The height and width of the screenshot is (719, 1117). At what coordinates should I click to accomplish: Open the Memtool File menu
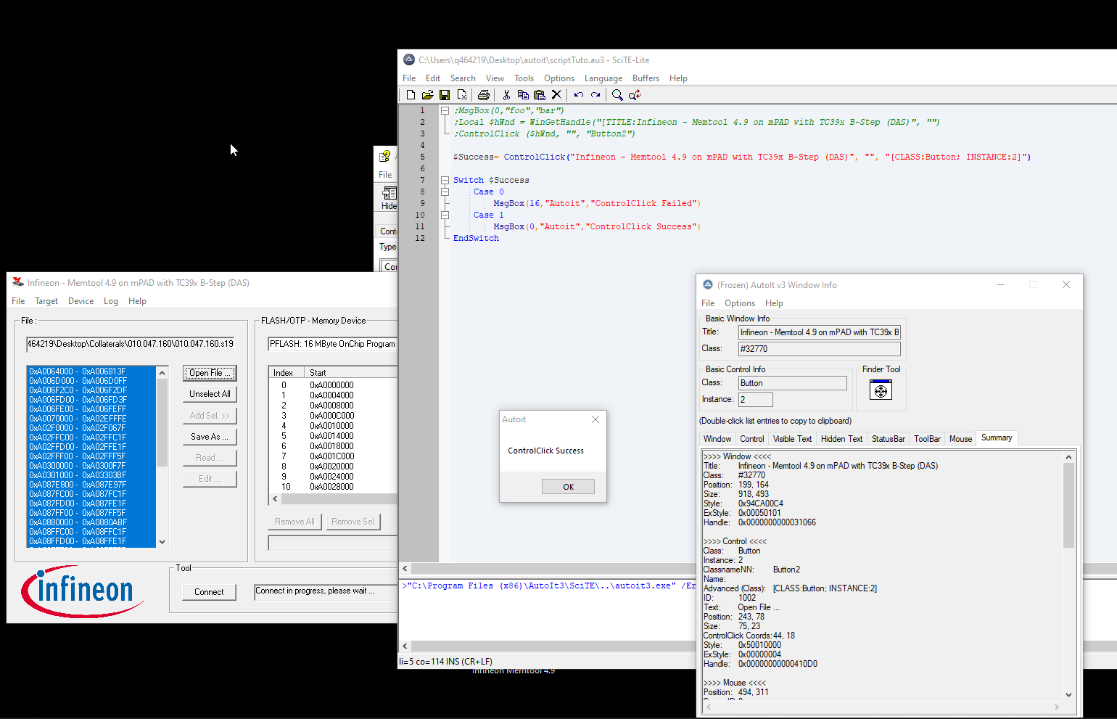tap(18, 301)
